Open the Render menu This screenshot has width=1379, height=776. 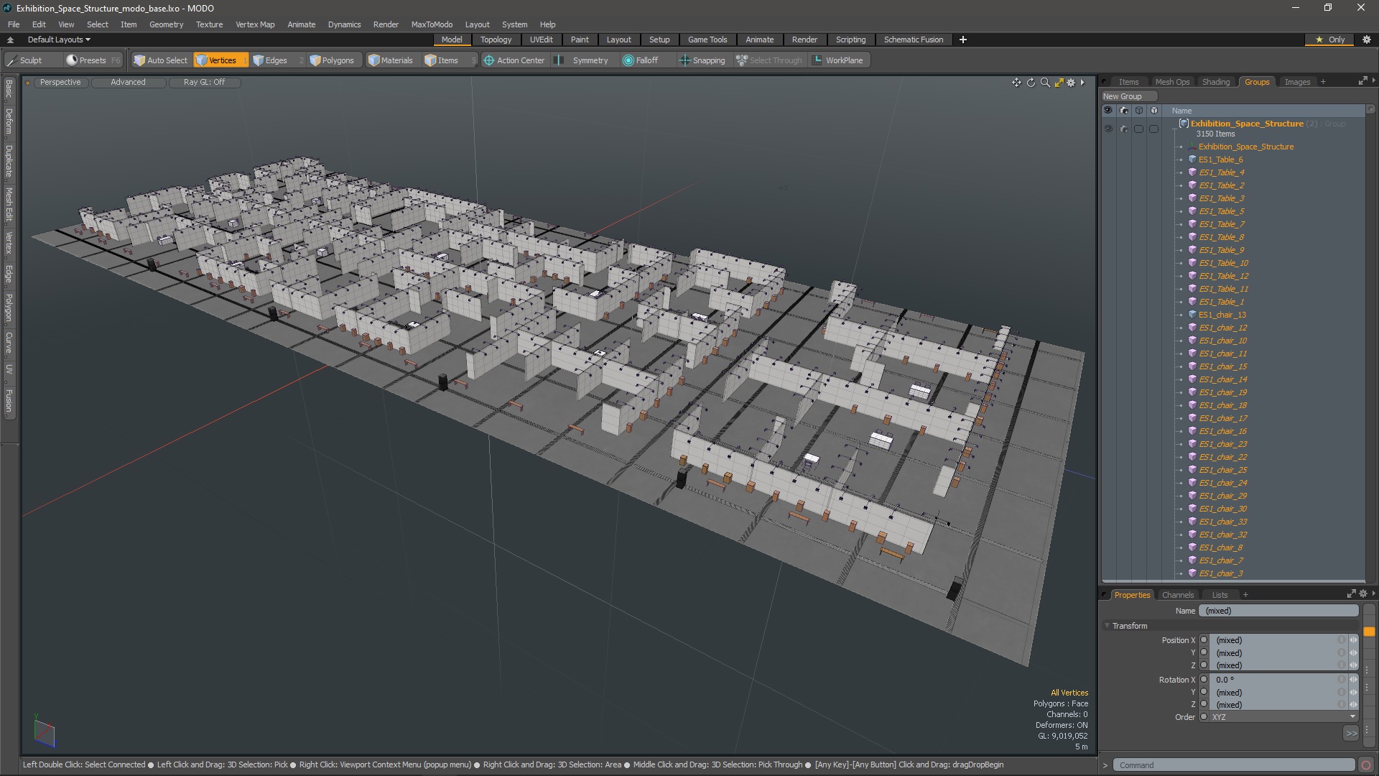click(386, 24)
